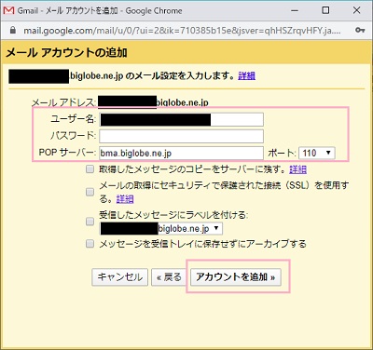
Task: Click the ポート label text
Action: coord(282,153)
